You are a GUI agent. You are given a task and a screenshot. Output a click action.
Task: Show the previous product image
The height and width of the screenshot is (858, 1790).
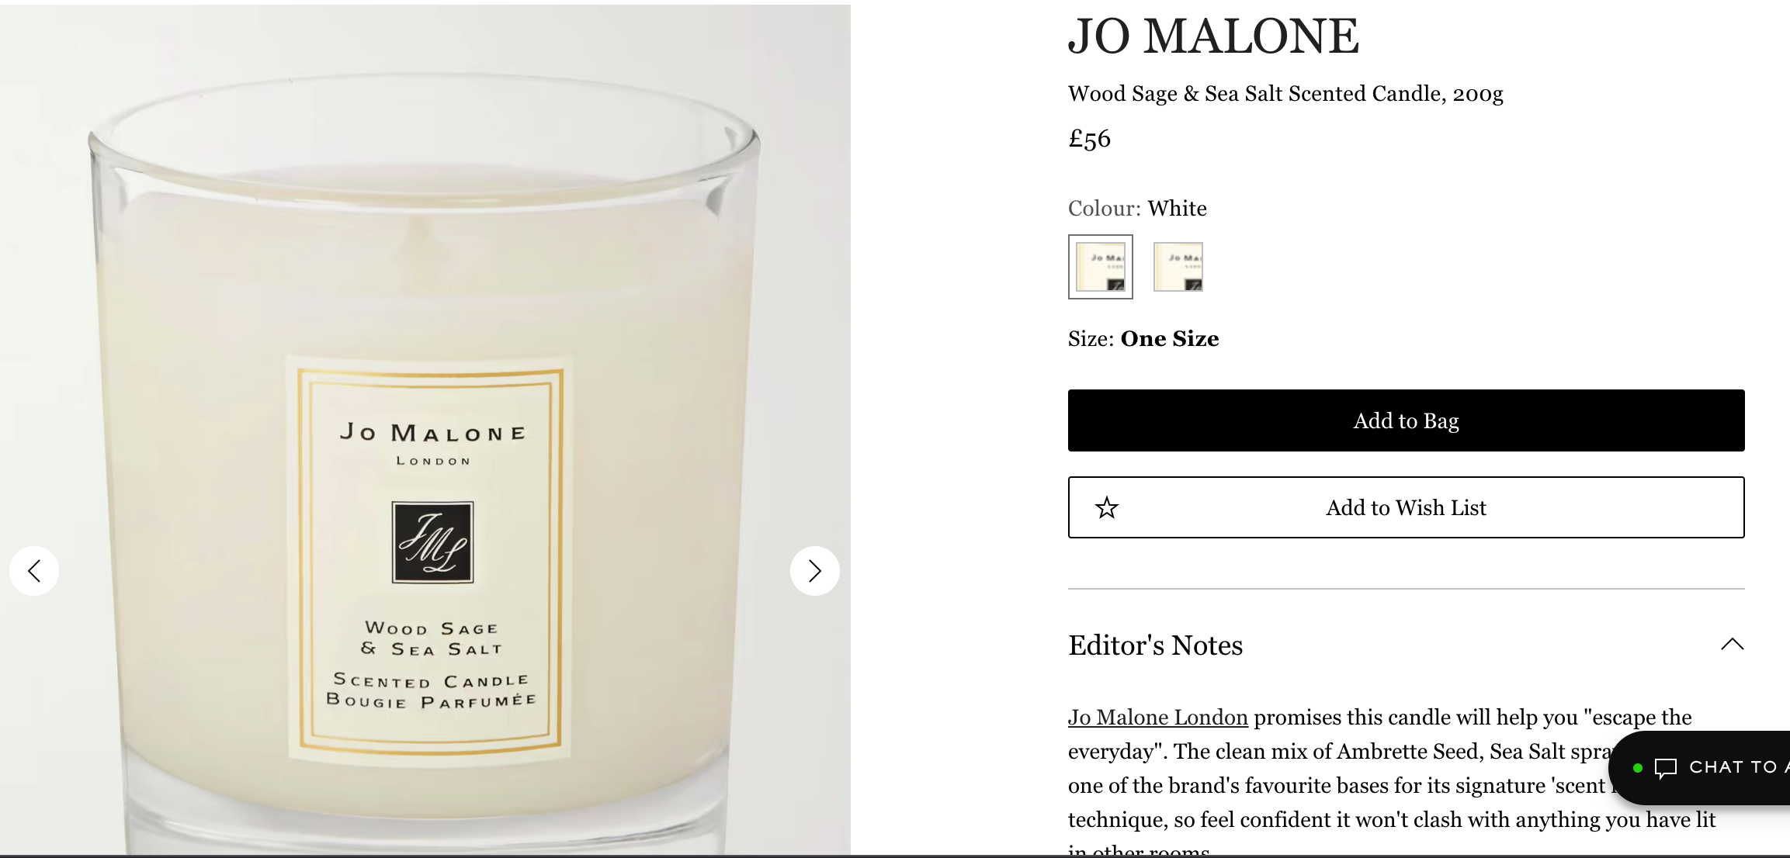[x=34, y=572]
